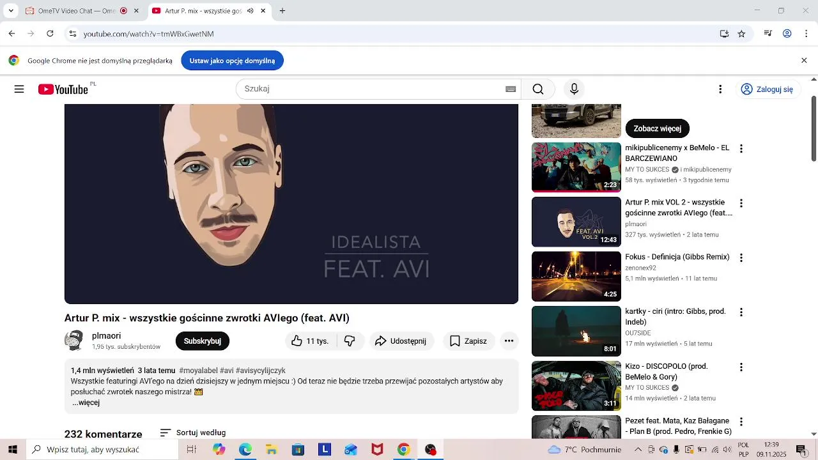Expand description with ...więcej
Screen dimensions: 818x460
(x=86, y=402)
